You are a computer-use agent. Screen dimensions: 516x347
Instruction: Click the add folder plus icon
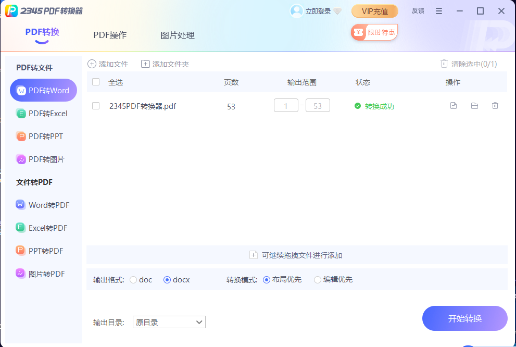pyautogui.click(x=145, y=64)
